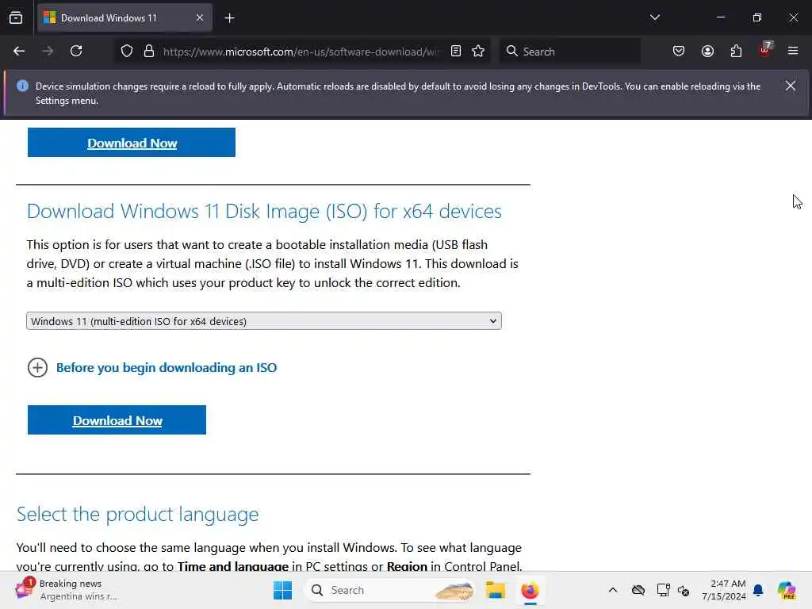Bookmark this page with the star icon
The height and width of the screenshot is (609, 812).
pos(478,51)
